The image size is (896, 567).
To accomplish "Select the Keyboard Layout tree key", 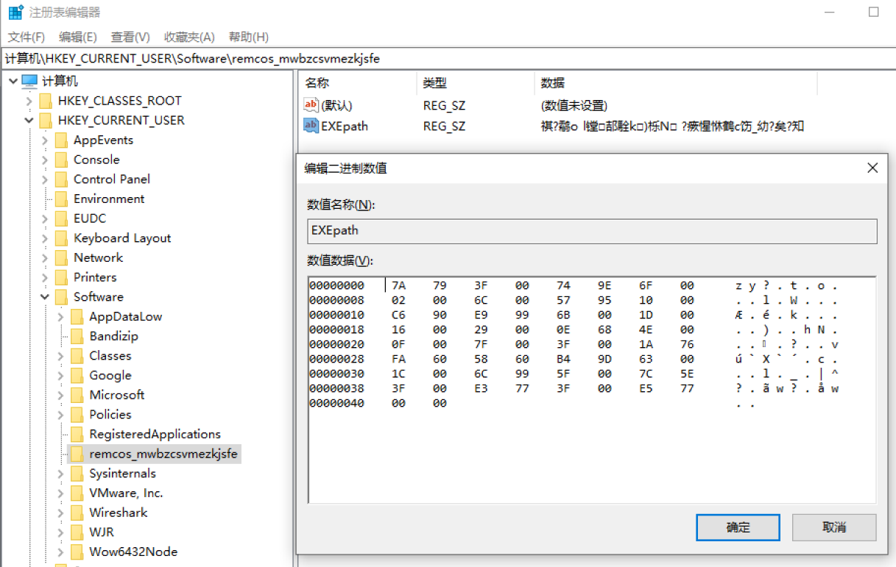I will click(122, 238).
